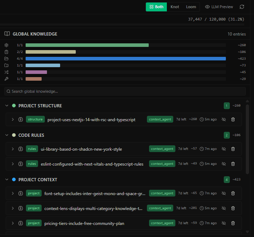Expand the project-uses-nextjs-14-with-rsc entry
254x237 pixels.
coord(13,119)
